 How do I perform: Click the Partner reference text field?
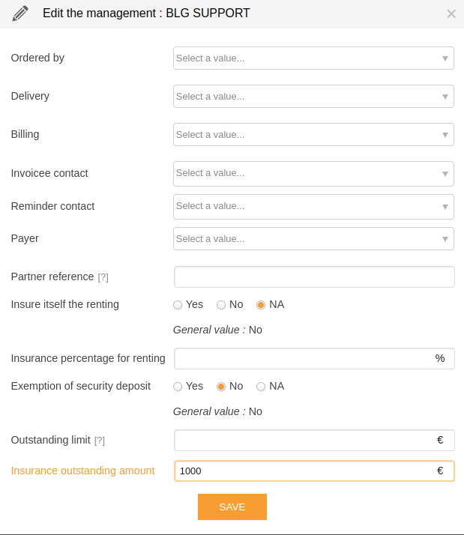pyautogui.click(x=314, y=276)
